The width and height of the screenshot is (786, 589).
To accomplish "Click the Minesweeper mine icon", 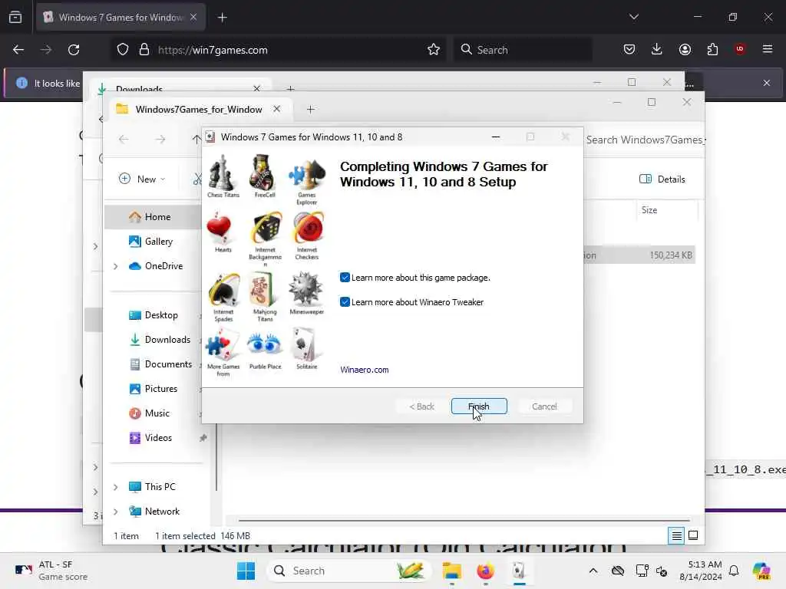I will point(305,289).
